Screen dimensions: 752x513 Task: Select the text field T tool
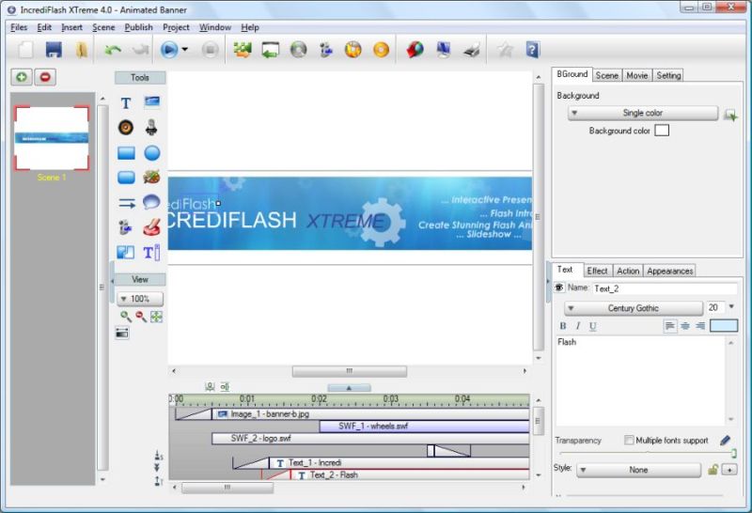tap(151, 252)
